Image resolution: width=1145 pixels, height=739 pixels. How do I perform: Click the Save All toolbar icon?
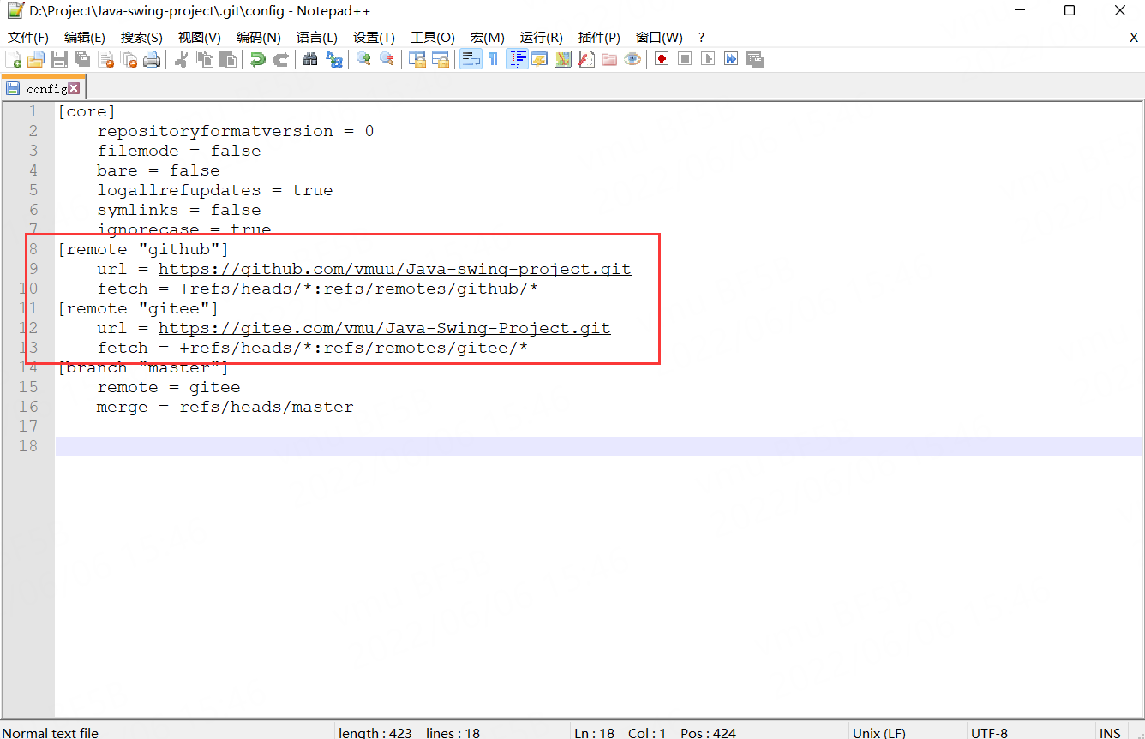click(x=82, y=59)
